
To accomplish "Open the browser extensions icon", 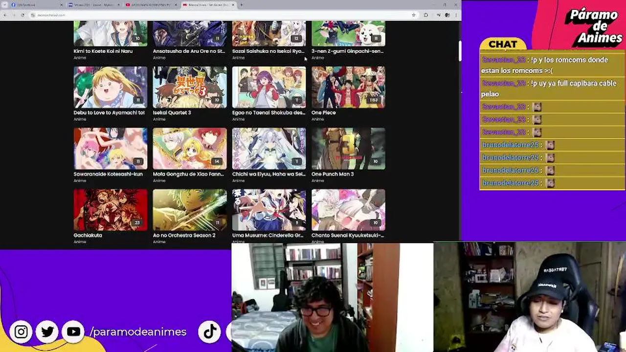I will (x=426, y=15).
